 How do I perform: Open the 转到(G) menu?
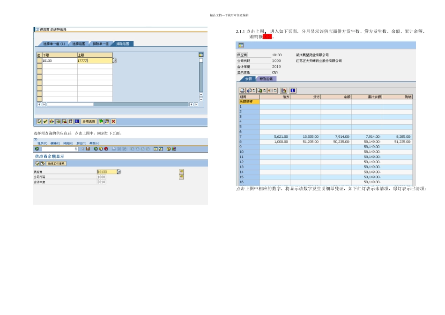68,143
